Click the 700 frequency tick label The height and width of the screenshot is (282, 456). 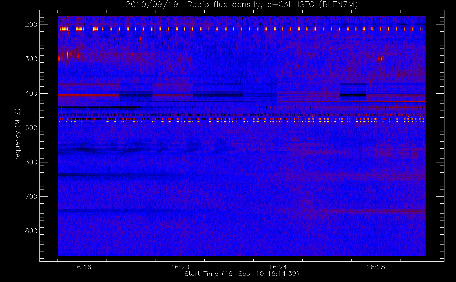click(x=31, y=197)
